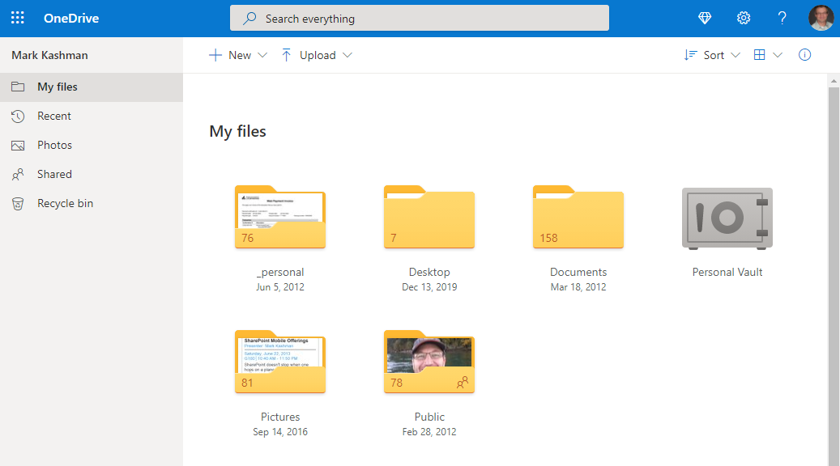Open the Documents folder thumbnail

(578, 218)
